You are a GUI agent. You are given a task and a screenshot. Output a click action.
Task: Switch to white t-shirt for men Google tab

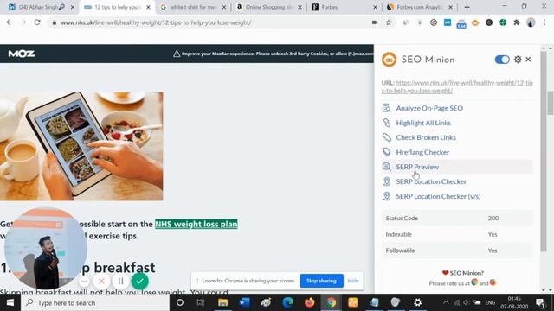click(x=192, y=7)
